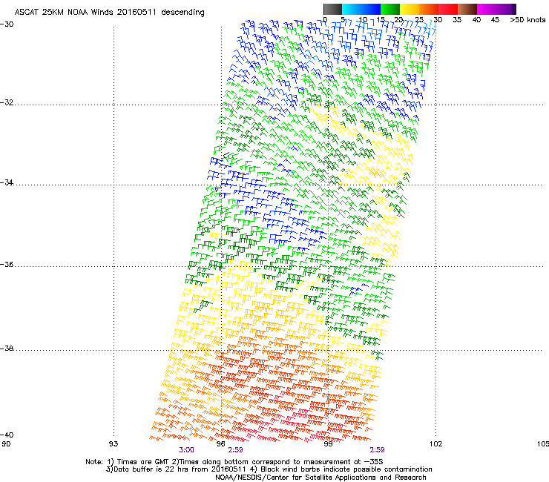Click the 35 knots legend number
Image resolution: width=549 pixels, height=482 pixels.
457,20
